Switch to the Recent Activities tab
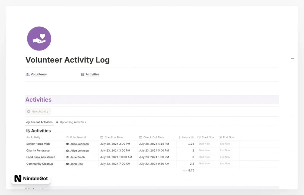Viewport: 304px width, 195px height. click(39, 122)
